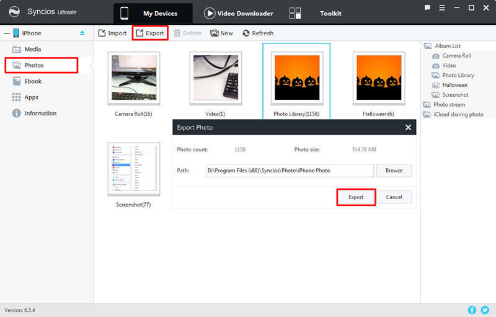Confirm Export in the dialog
496x317 pixels.
pyautogui.click(x=356, y=197)
